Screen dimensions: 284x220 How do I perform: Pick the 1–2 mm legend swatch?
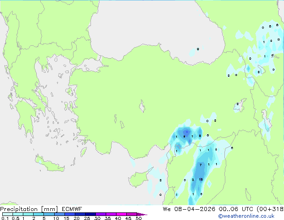(x=28, y=214)
